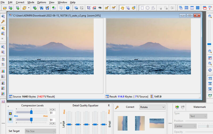The width and height of the screenshot is (213, 134).
Task: Open the Correct menu
Action: pos(20,2)
